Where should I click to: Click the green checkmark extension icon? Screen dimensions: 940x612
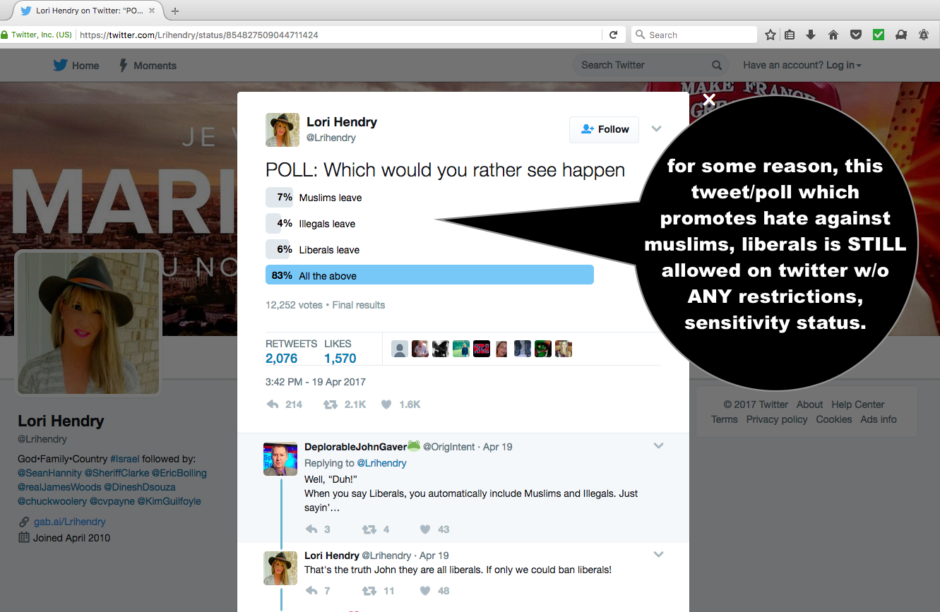[878, 35]
